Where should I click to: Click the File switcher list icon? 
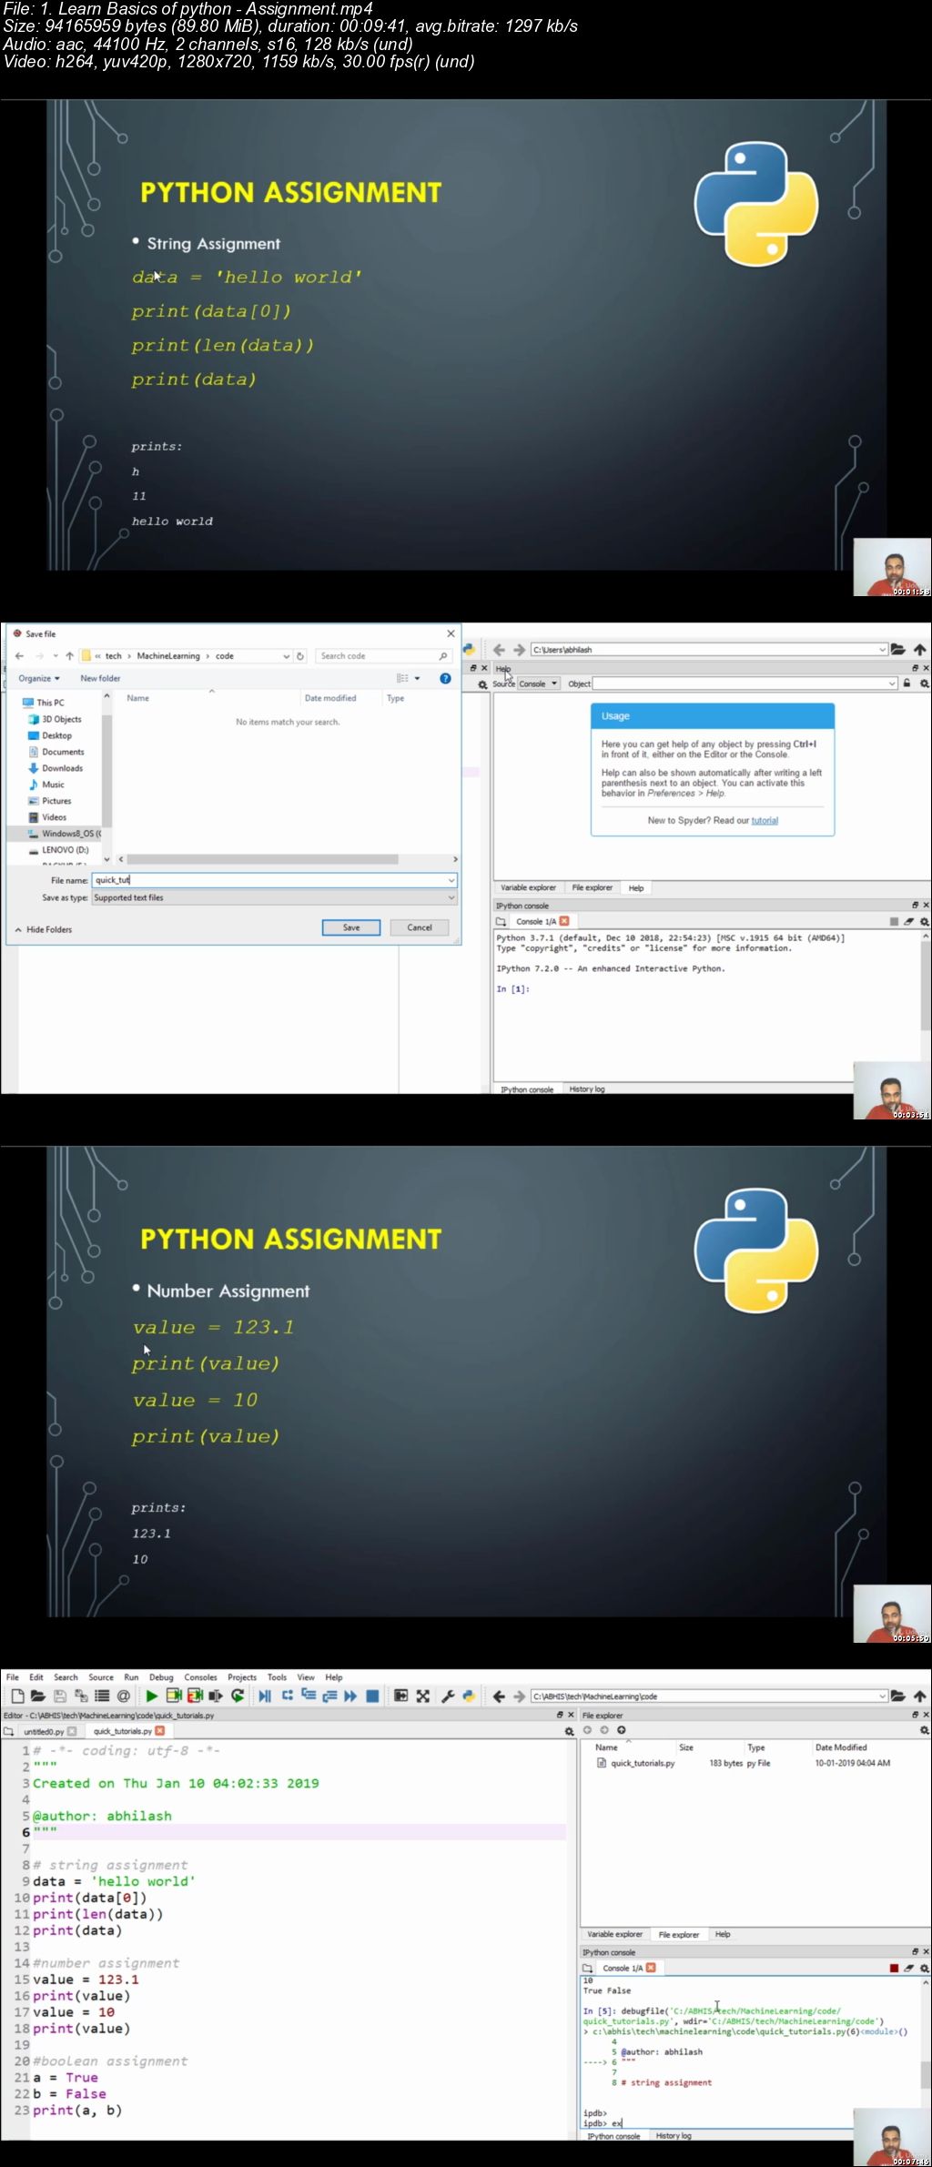tap(102, 1696)
